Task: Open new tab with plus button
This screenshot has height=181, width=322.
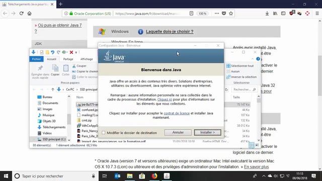Action: click(x=60, y=4)
